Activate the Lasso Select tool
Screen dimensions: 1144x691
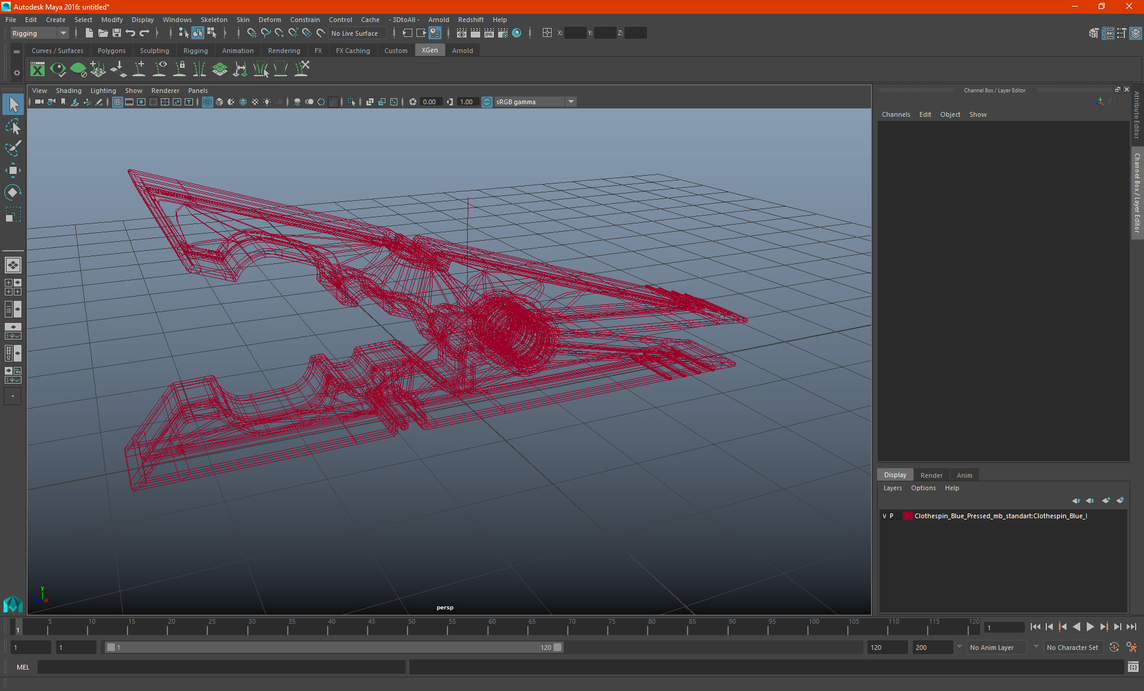tap(13, 127)
